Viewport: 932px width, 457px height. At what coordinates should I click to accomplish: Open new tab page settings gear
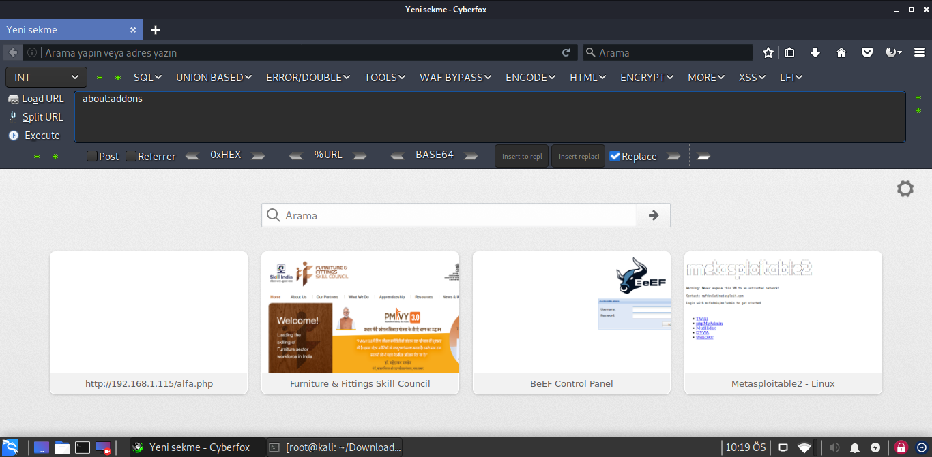(x=905, y=189)
